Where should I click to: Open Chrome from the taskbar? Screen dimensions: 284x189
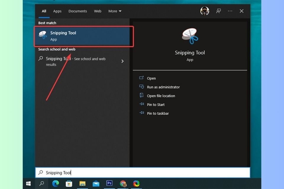(x=123, y=184)
